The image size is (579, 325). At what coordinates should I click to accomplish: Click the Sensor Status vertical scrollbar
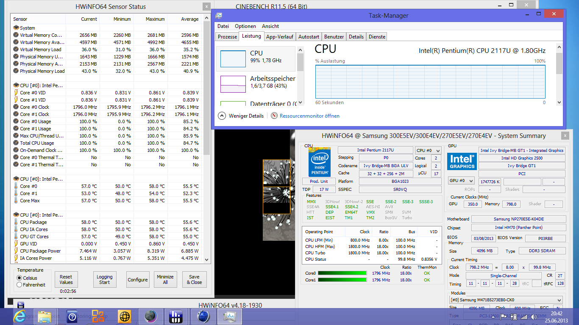[207, 138]
